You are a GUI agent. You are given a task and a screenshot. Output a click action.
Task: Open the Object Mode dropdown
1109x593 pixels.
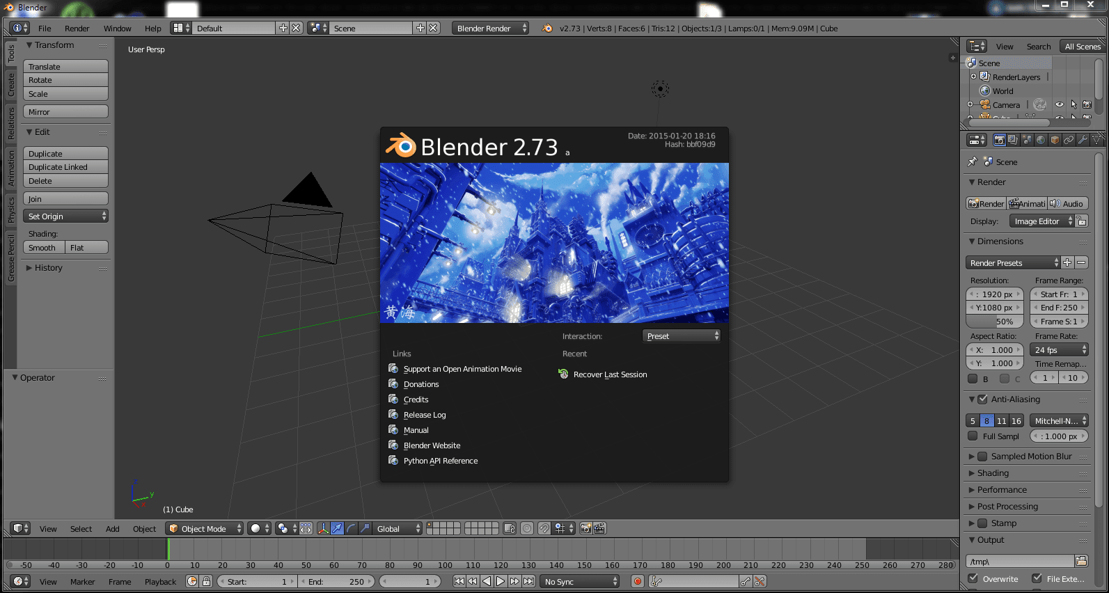coord(204,529)
